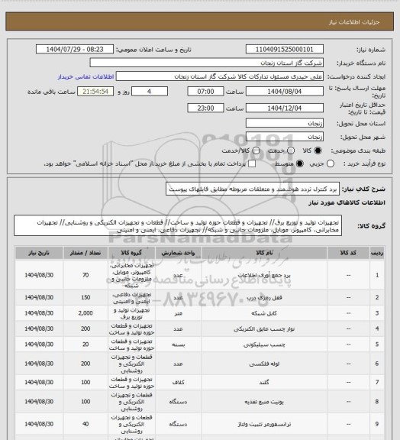Click item name چسب سیلیکونی
Viewport: 400px width, 440px height.
pyautogui.click(x=264, y=345)
